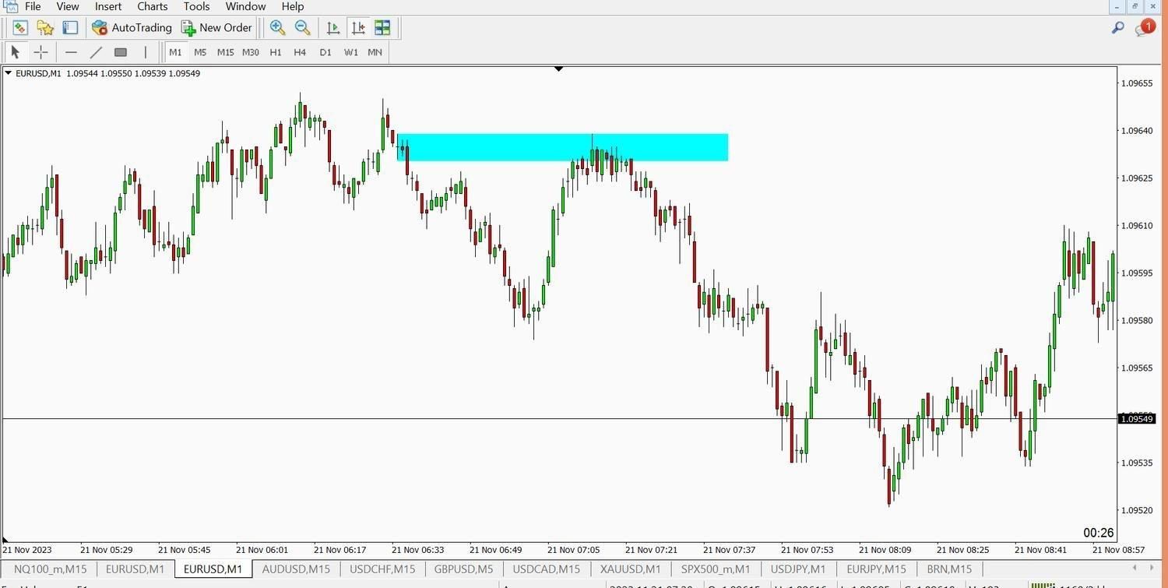Toggle chart shift icon
Viewport: 1168px width, 588px height.
click(x=358, y=27)
